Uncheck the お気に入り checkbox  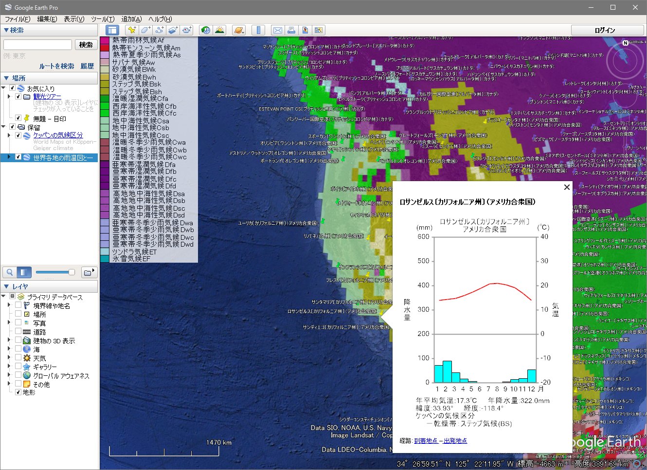(x=12, y=88)
